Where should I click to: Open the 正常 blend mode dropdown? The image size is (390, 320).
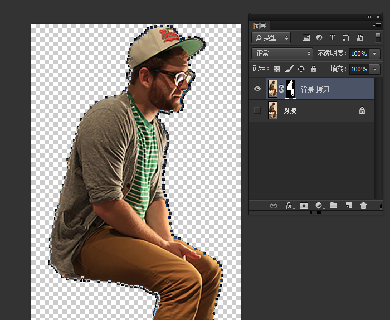(x=282, y=54)
